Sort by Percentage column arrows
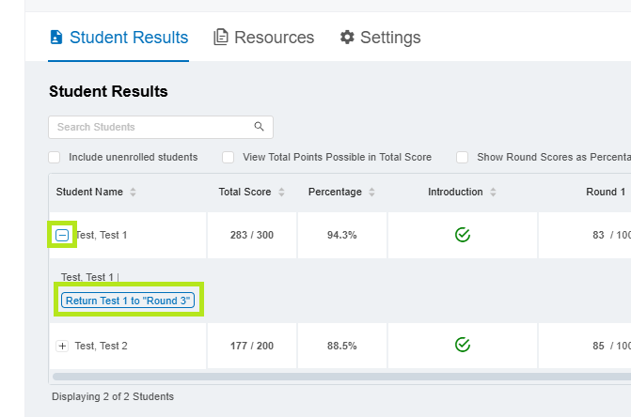631x417 pixels. coord(371,193)
